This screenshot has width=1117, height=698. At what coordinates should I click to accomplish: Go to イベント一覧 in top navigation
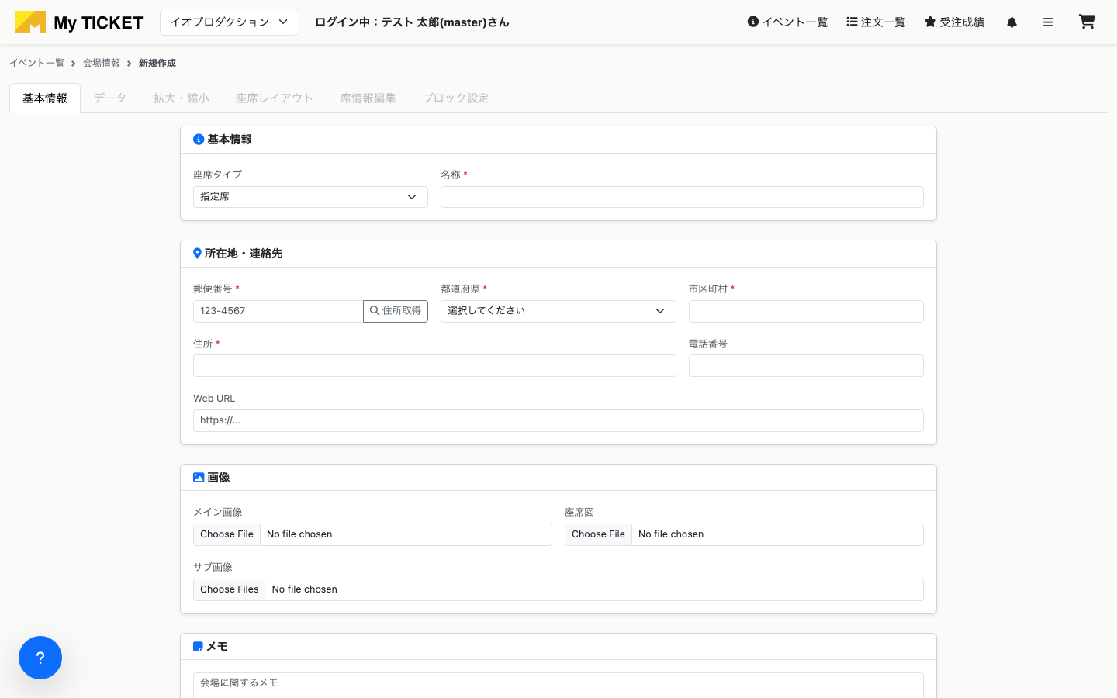787,22
